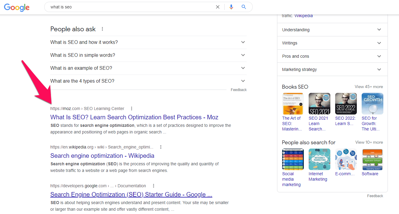The image size is (399, 214).
Task: Open the Moz 'What Is SEO?' result
Action: pos(134,117)
